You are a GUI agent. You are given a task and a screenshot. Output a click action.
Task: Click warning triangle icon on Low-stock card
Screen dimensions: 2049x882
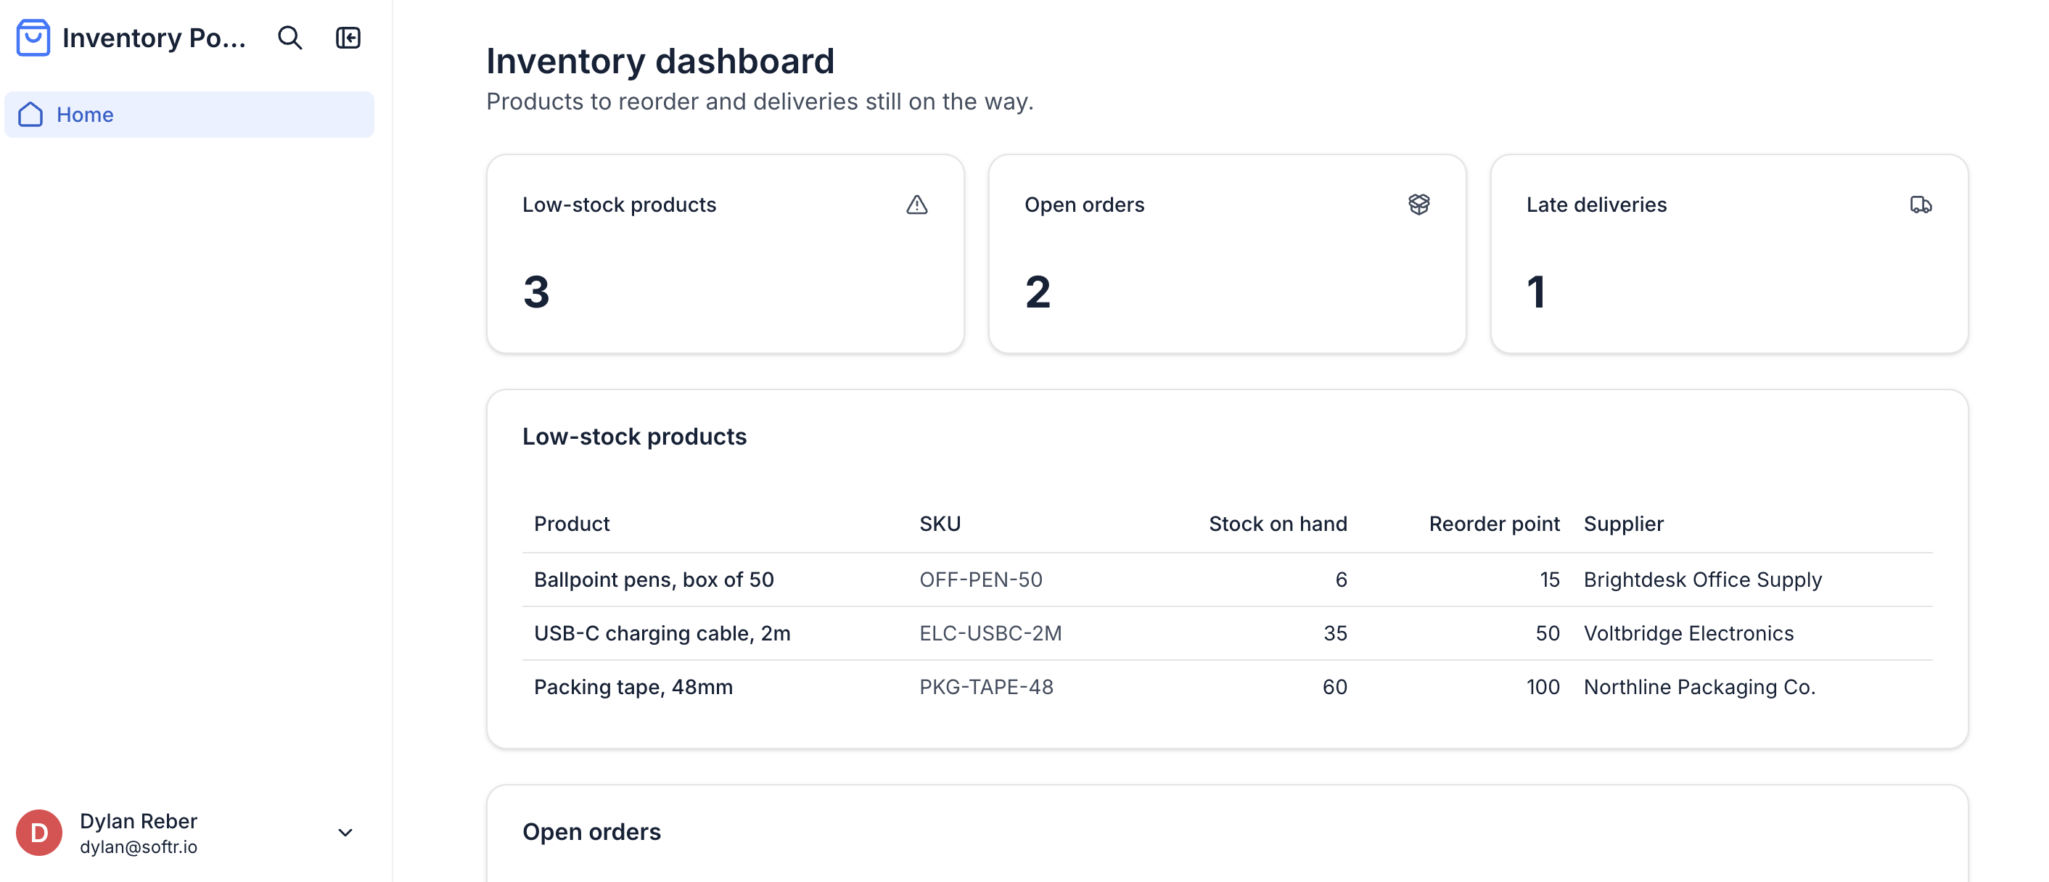point(916,205)
